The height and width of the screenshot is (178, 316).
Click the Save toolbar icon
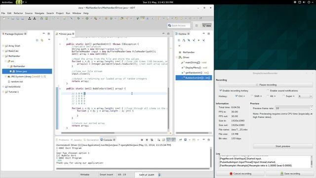click(x=13, y=18)
